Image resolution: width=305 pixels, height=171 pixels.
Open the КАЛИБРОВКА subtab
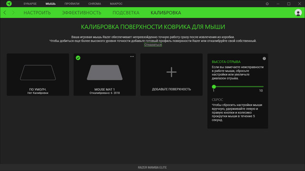click(x=166, y=13)
